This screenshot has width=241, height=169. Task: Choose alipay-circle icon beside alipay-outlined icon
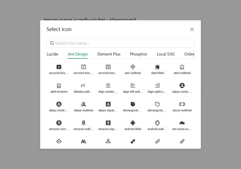(59, 104)
